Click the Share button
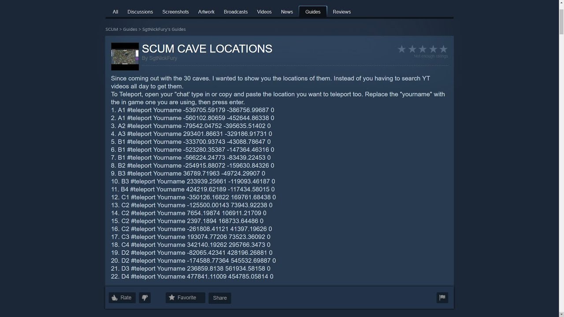 click(x=220, y=298)
